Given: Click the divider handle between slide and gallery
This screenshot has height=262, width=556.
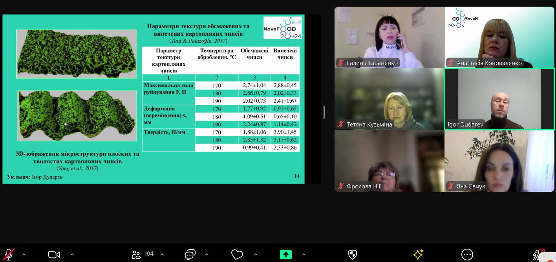Looking at the screenshot, I should [x=324, y=112].
